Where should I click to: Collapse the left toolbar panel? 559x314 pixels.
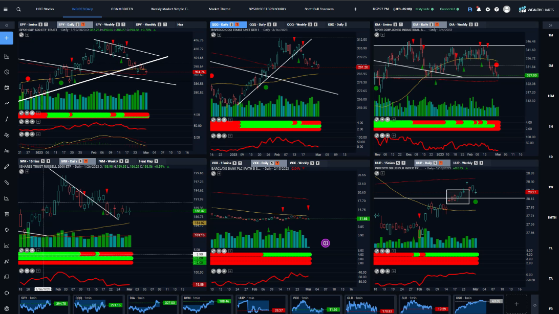point(7,25)
